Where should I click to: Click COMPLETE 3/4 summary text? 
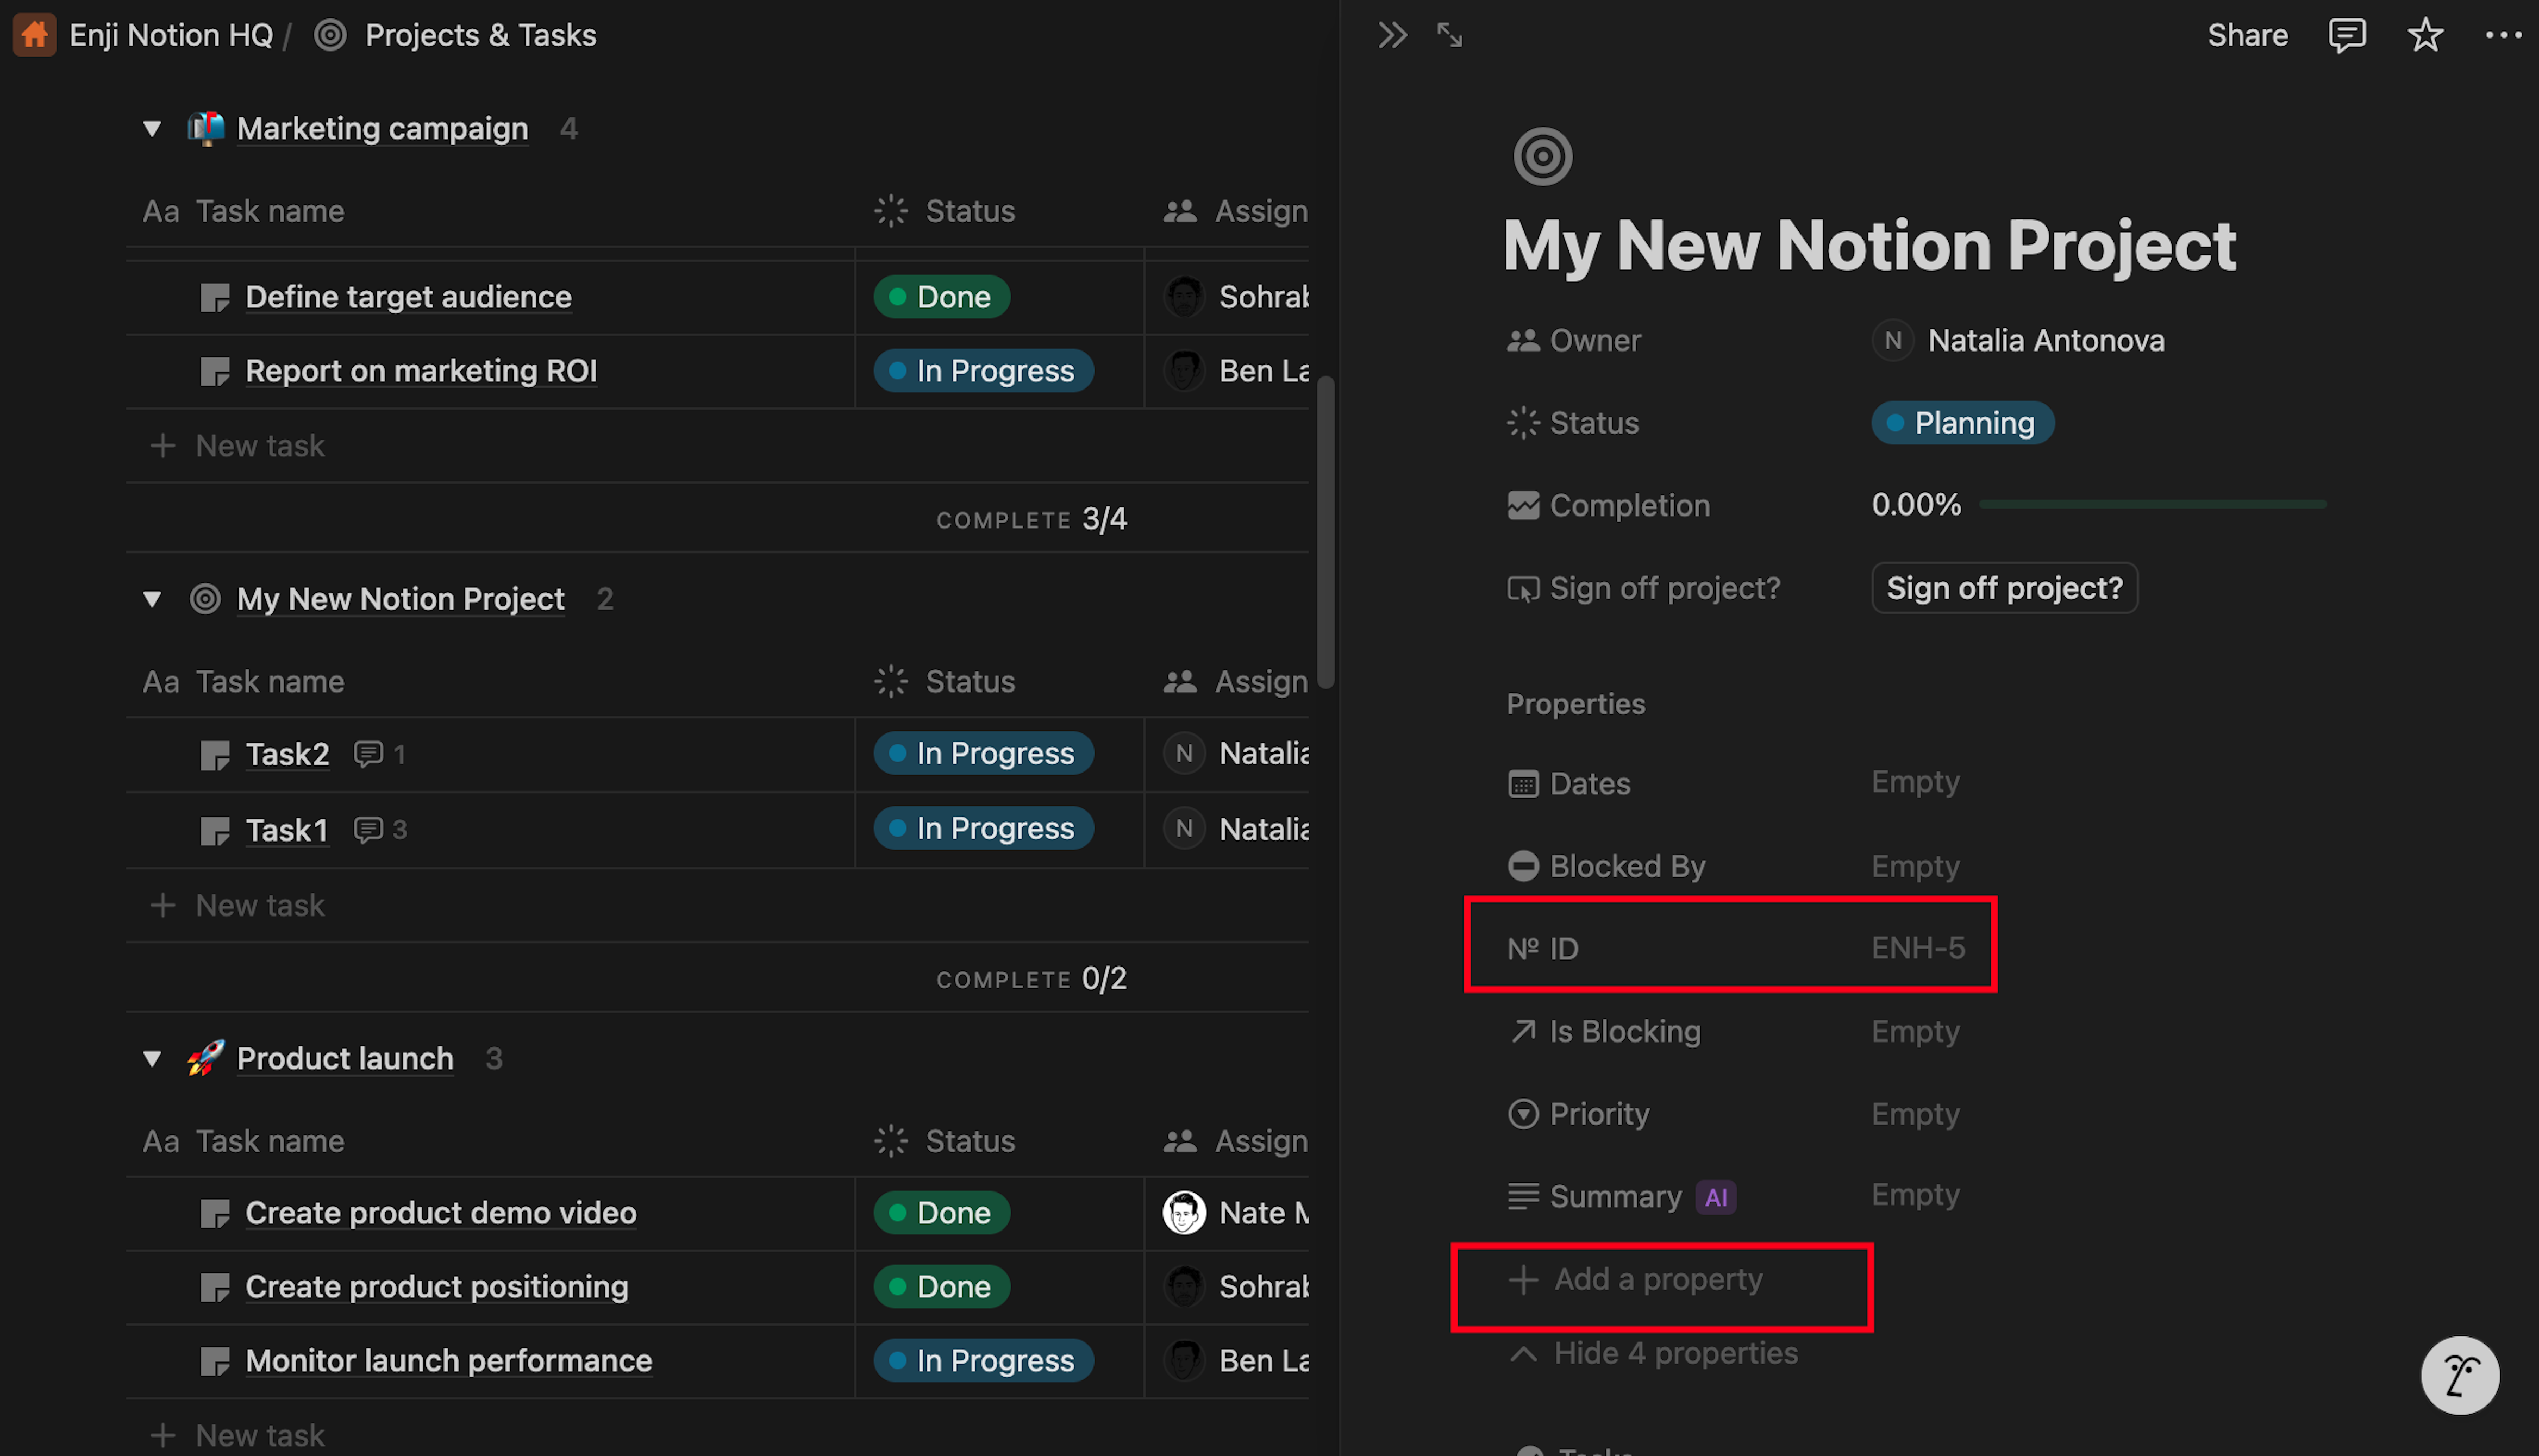1031,519
